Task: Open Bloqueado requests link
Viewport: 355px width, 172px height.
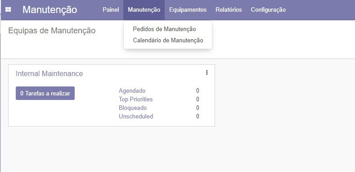Action: (133, 108)
